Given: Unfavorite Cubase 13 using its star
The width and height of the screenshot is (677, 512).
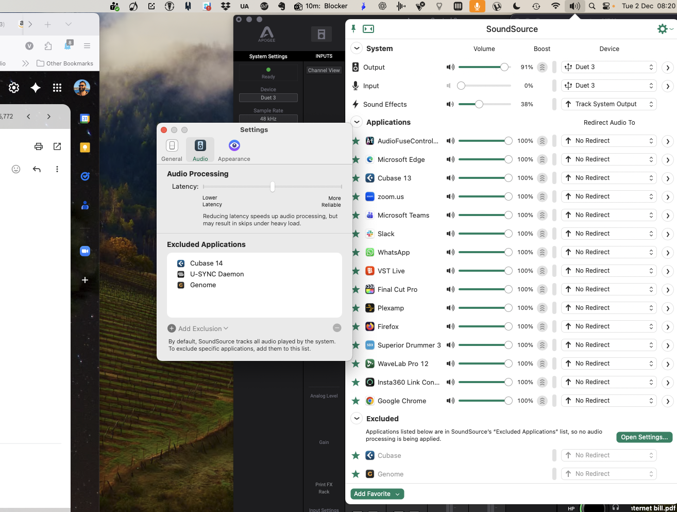Looking at the screenshot, I should click(x=356, y=178).
